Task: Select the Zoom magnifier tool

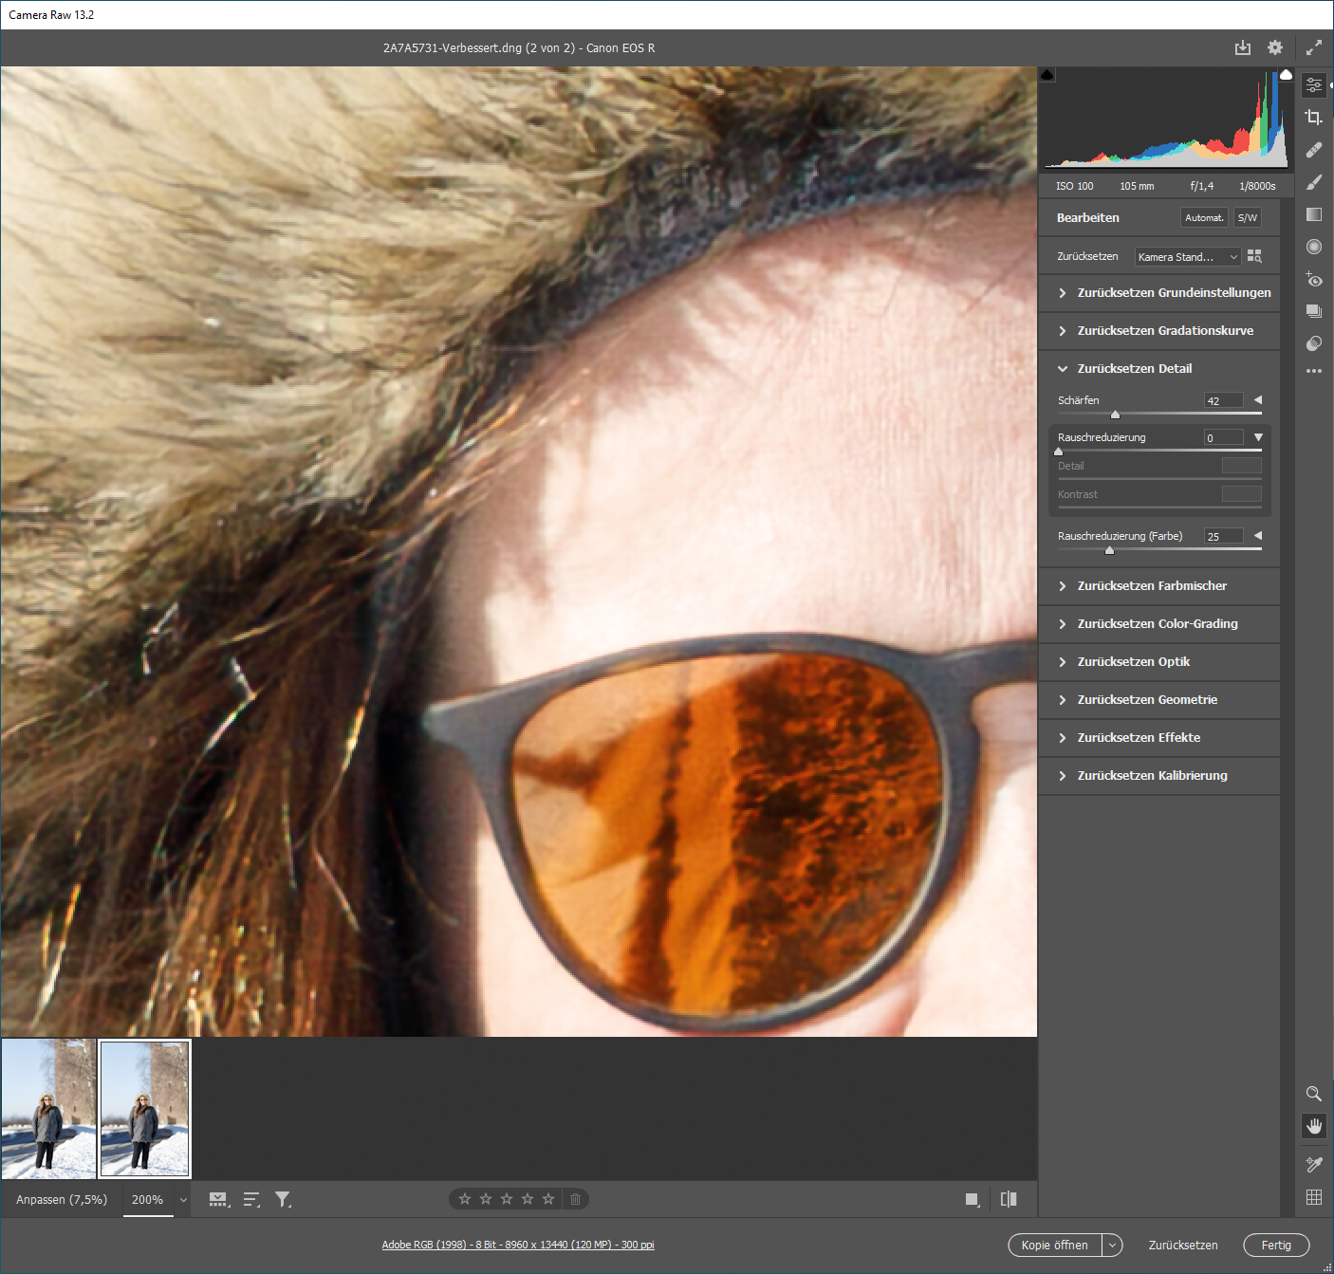Action: click(1313, 1094)
